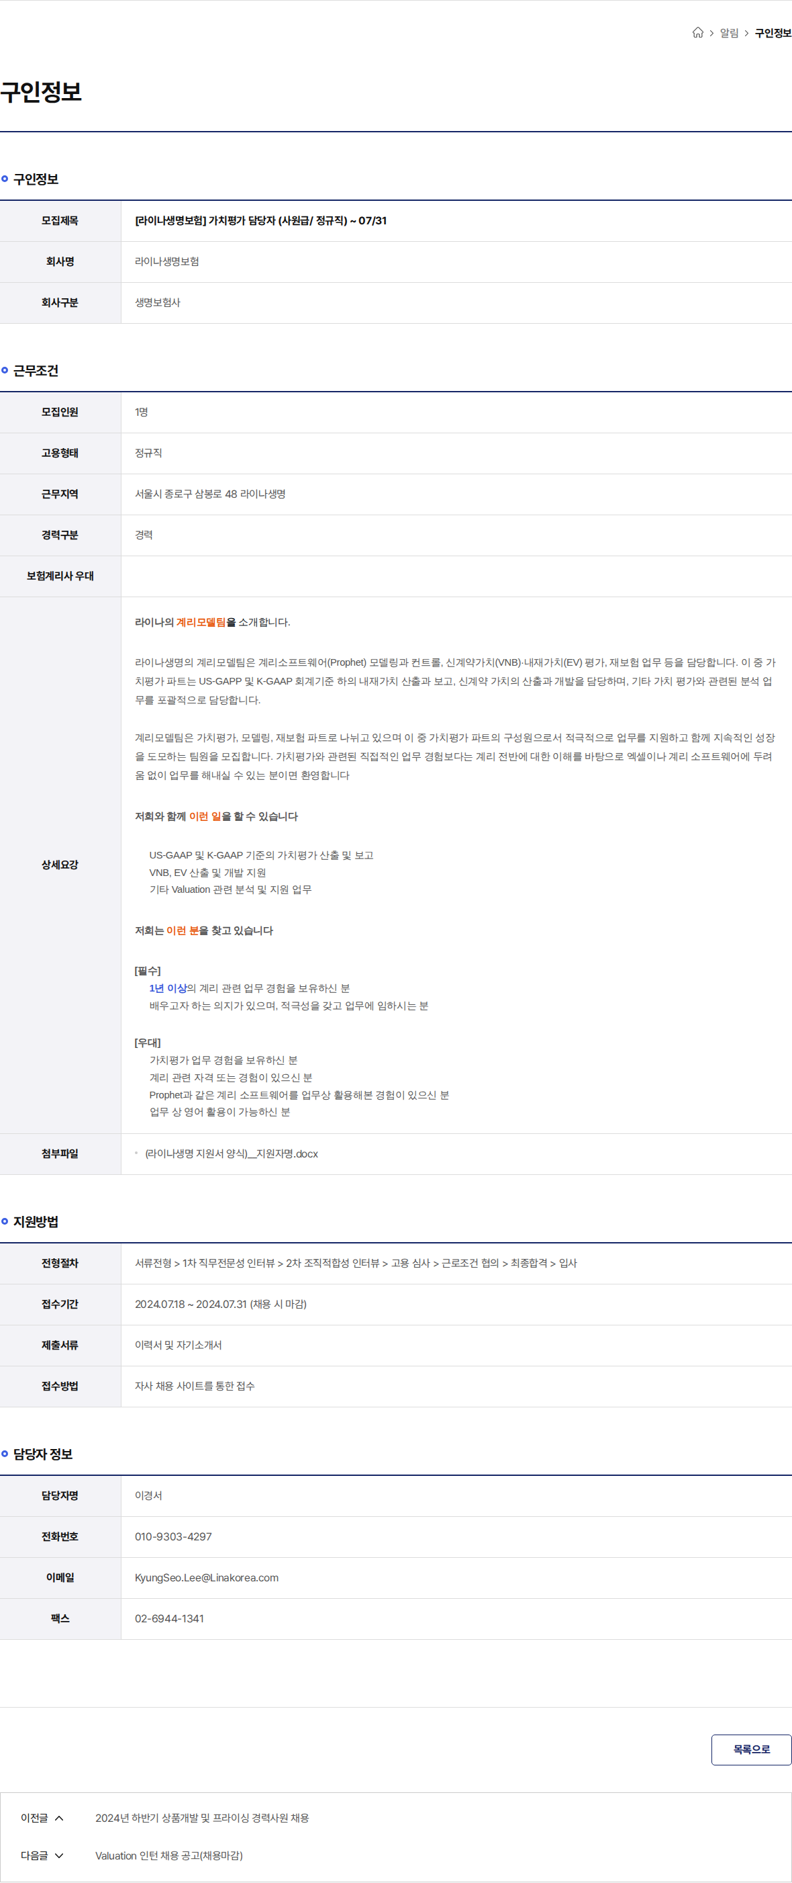Click the 보험계리사 우대 row label
This screenshot has width=792, height=1883.
coord(60,576)
